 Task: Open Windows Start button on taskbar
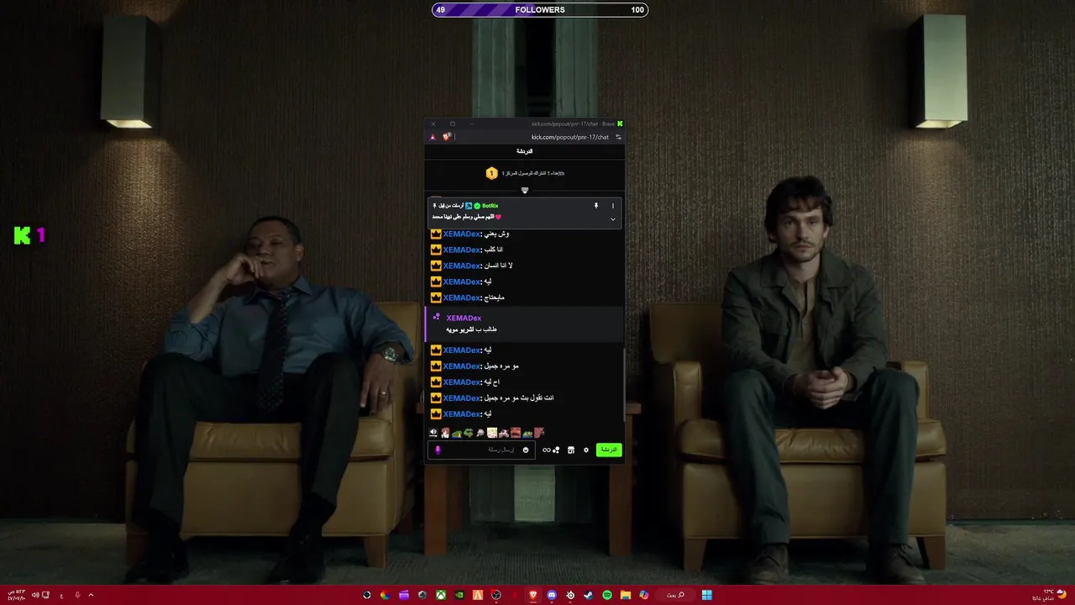(x=707, y=595)
